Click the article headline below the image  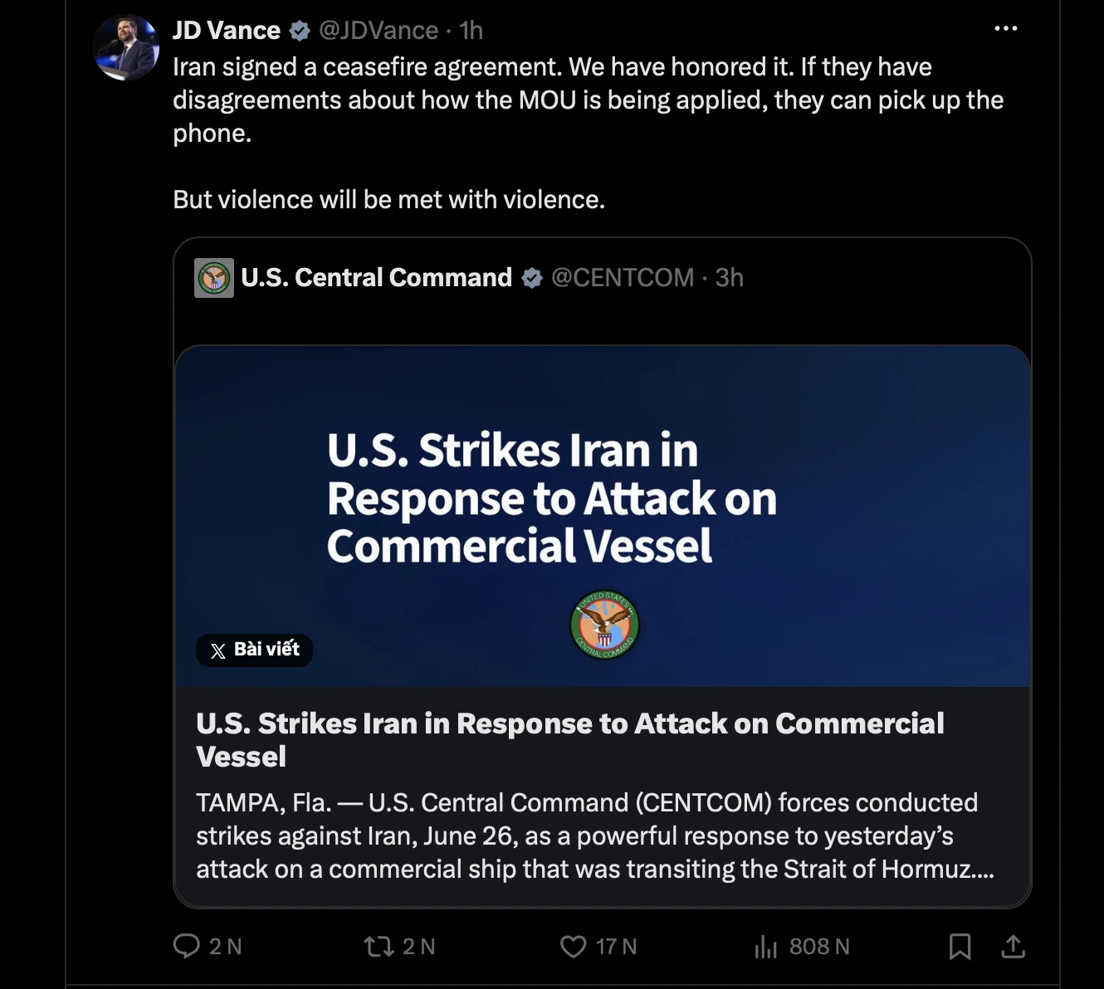coord(570,739)
